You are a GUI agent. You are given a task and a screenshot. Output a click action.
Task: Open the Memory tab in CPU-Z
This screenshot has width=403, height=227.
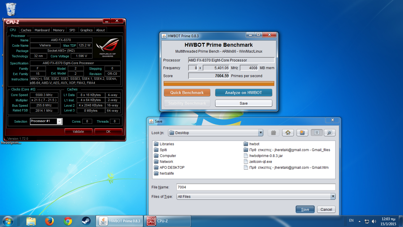point(59,30)
